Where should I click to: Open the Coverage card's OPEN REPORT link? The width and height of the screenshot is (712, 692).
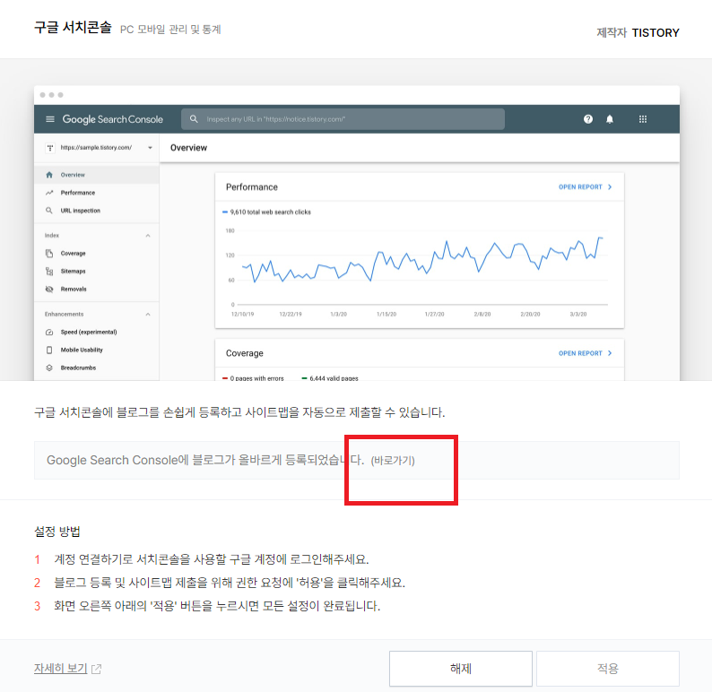click(x=585, y=353)
